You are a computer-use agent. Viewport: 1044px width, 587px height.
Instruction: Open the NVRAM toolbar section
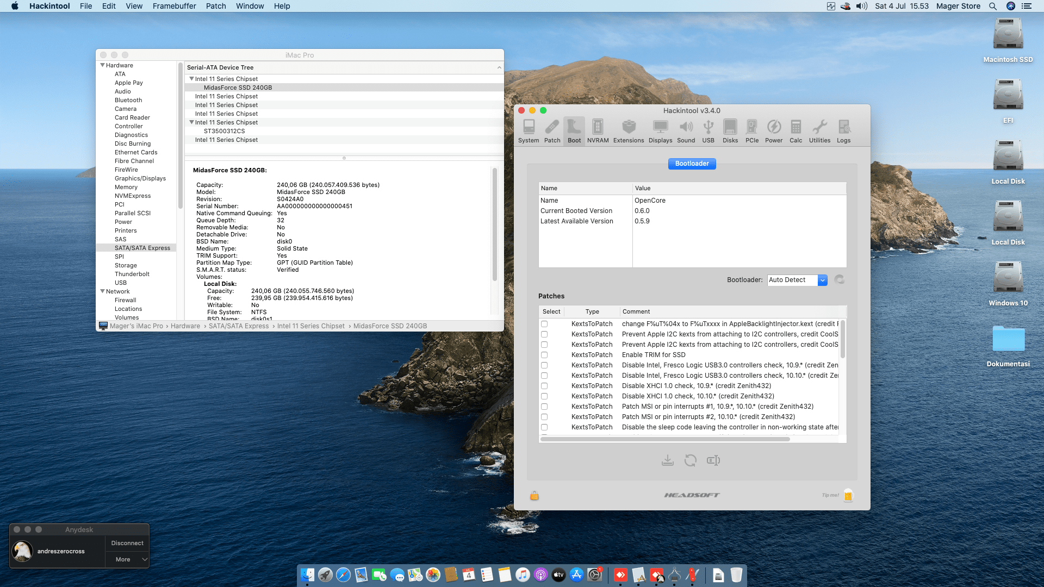598,131
